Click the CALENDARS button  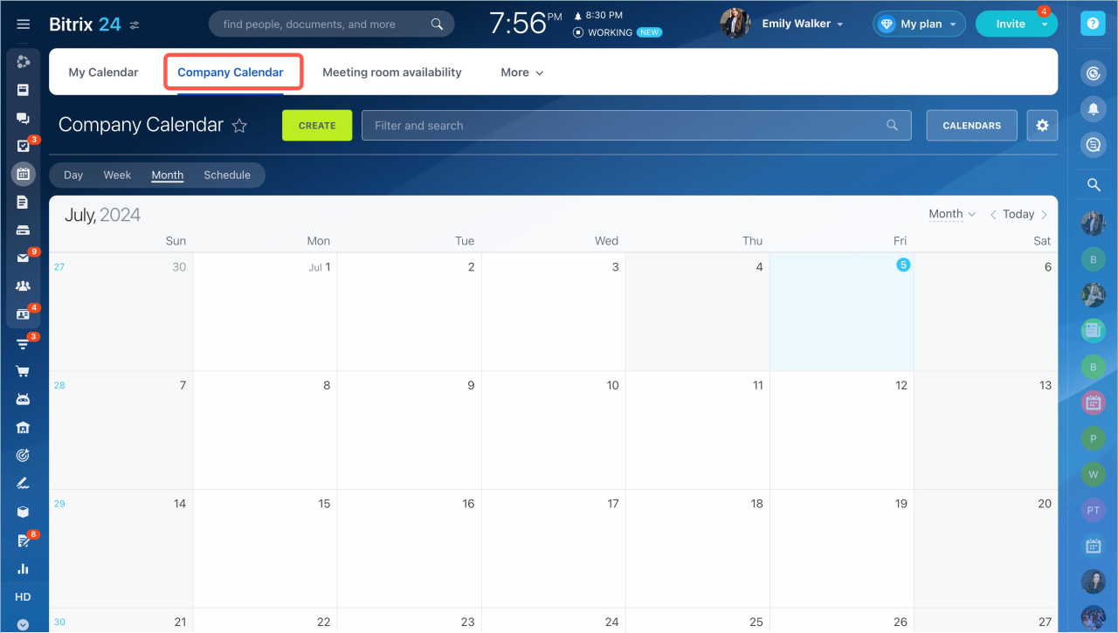pyautogui.click(x=971, y=126)
